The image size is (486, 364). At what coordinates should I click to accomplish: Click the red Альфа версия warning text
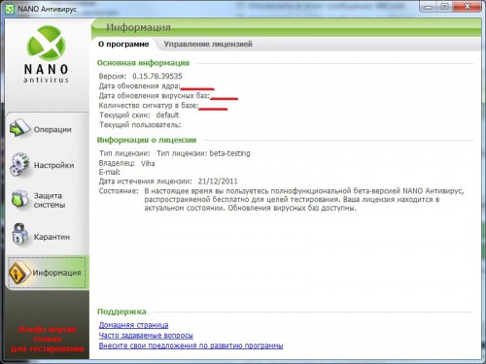click(47, 339)
